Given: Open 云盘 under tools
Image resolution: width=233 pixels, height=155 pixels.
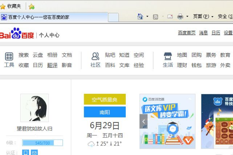Looking at the screenshot, I should 38,55.
